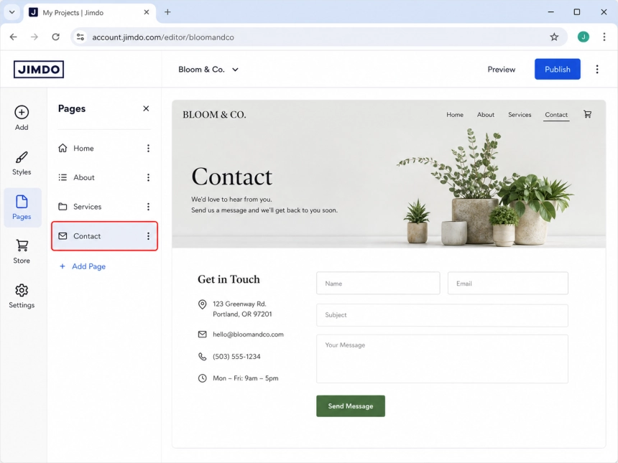The image size is (618, 463).
Task: Open Settings gear in sidebar
Action: (x=22, y=296)
